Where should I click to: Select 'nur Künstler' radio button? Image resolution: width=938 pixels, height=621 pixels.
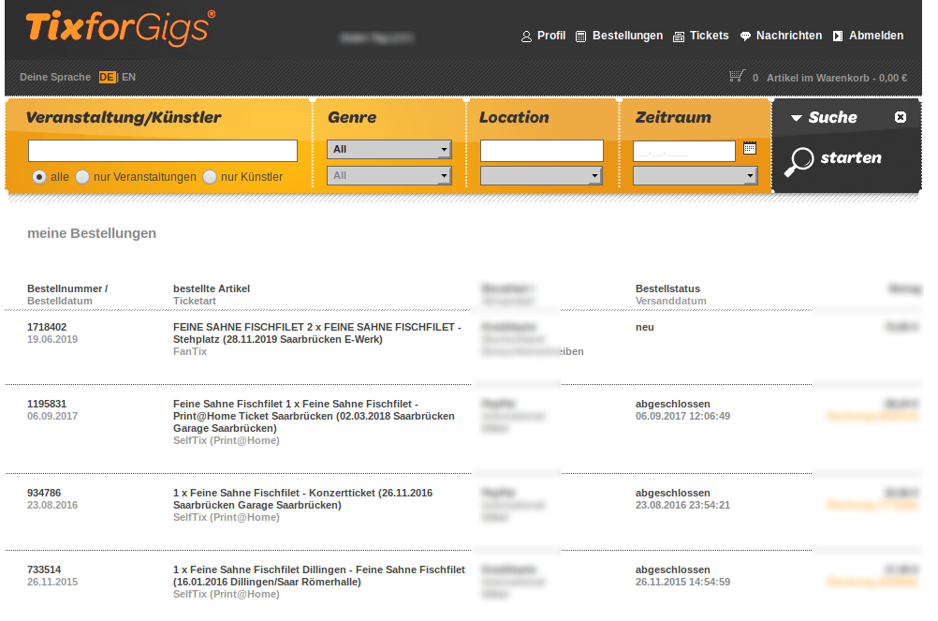pos(210,177)
